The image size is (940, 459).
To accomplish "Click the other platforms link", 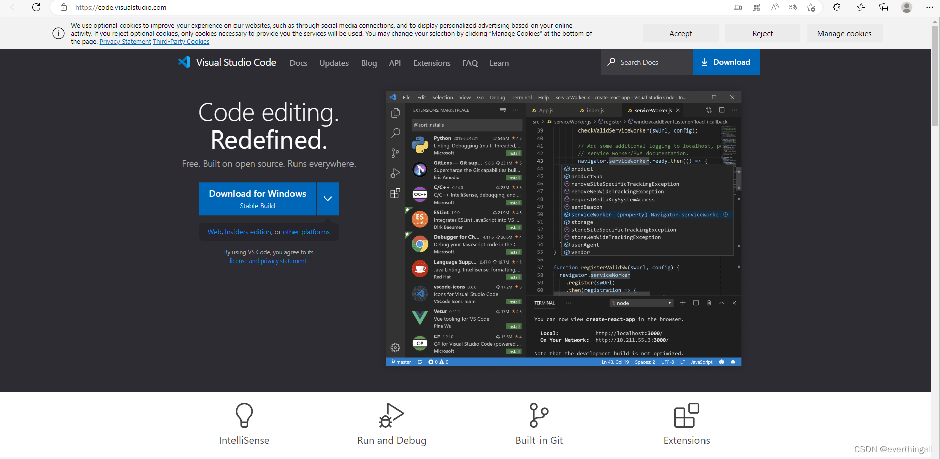I will click(x=306, y=232).
